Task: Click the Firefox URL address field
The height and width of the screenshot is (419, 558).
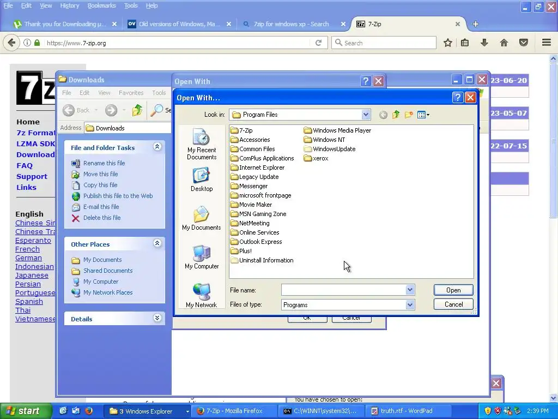Action: coord(177,43)
